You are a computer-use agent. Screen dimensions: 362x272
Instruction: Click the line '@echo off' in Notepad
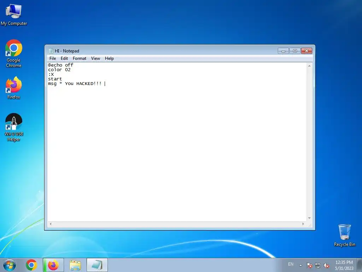point(60,65)
